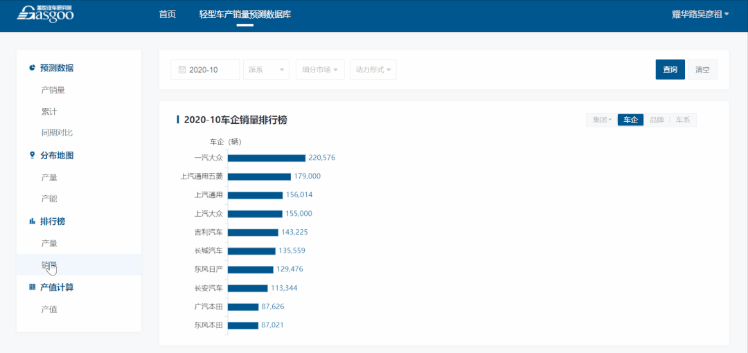Click the value 179,000

308,176
